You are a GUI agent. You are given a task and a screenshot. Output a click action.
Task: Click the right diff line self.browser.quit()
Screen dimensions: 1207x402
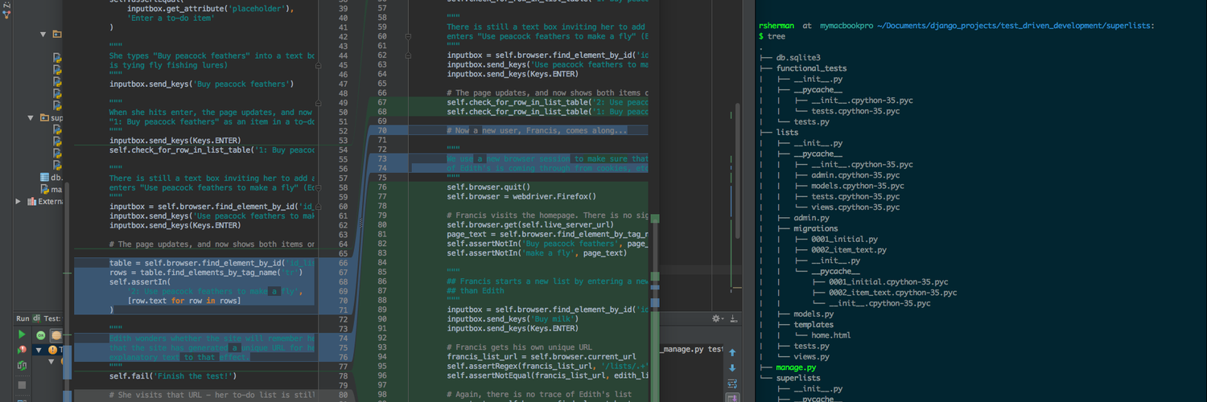[x=488, y=187]
